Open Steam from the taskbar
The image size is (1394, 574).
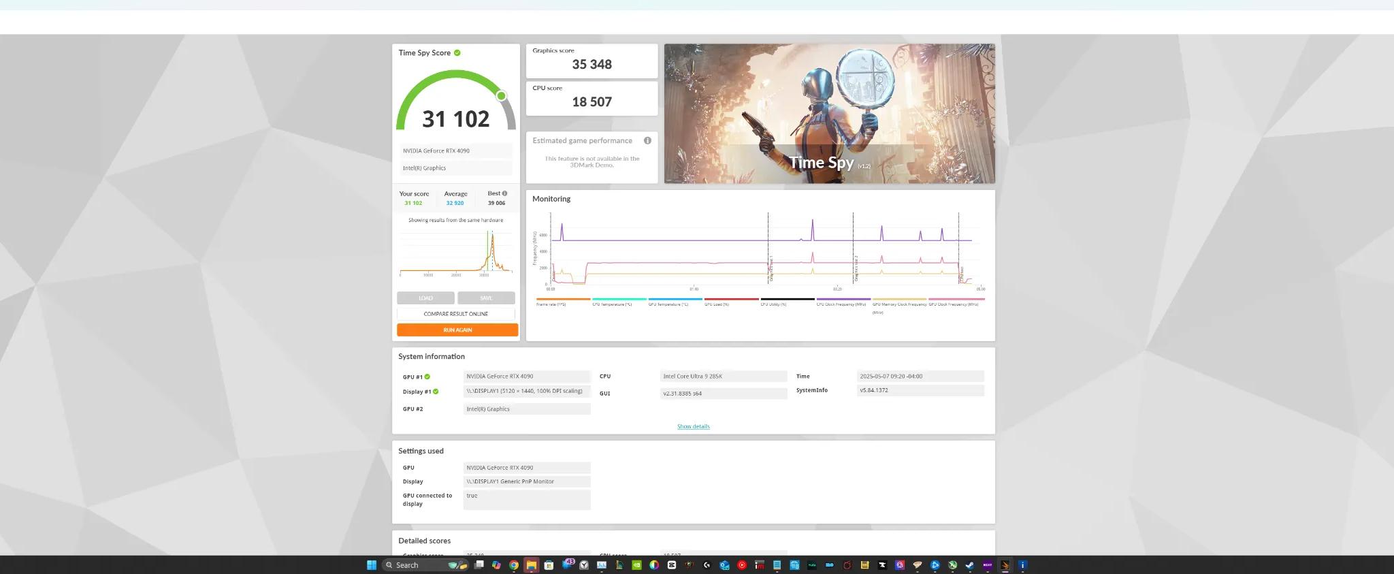[x=969, y=565]
